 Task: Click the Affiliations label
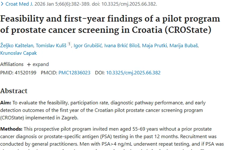[12, 64]
